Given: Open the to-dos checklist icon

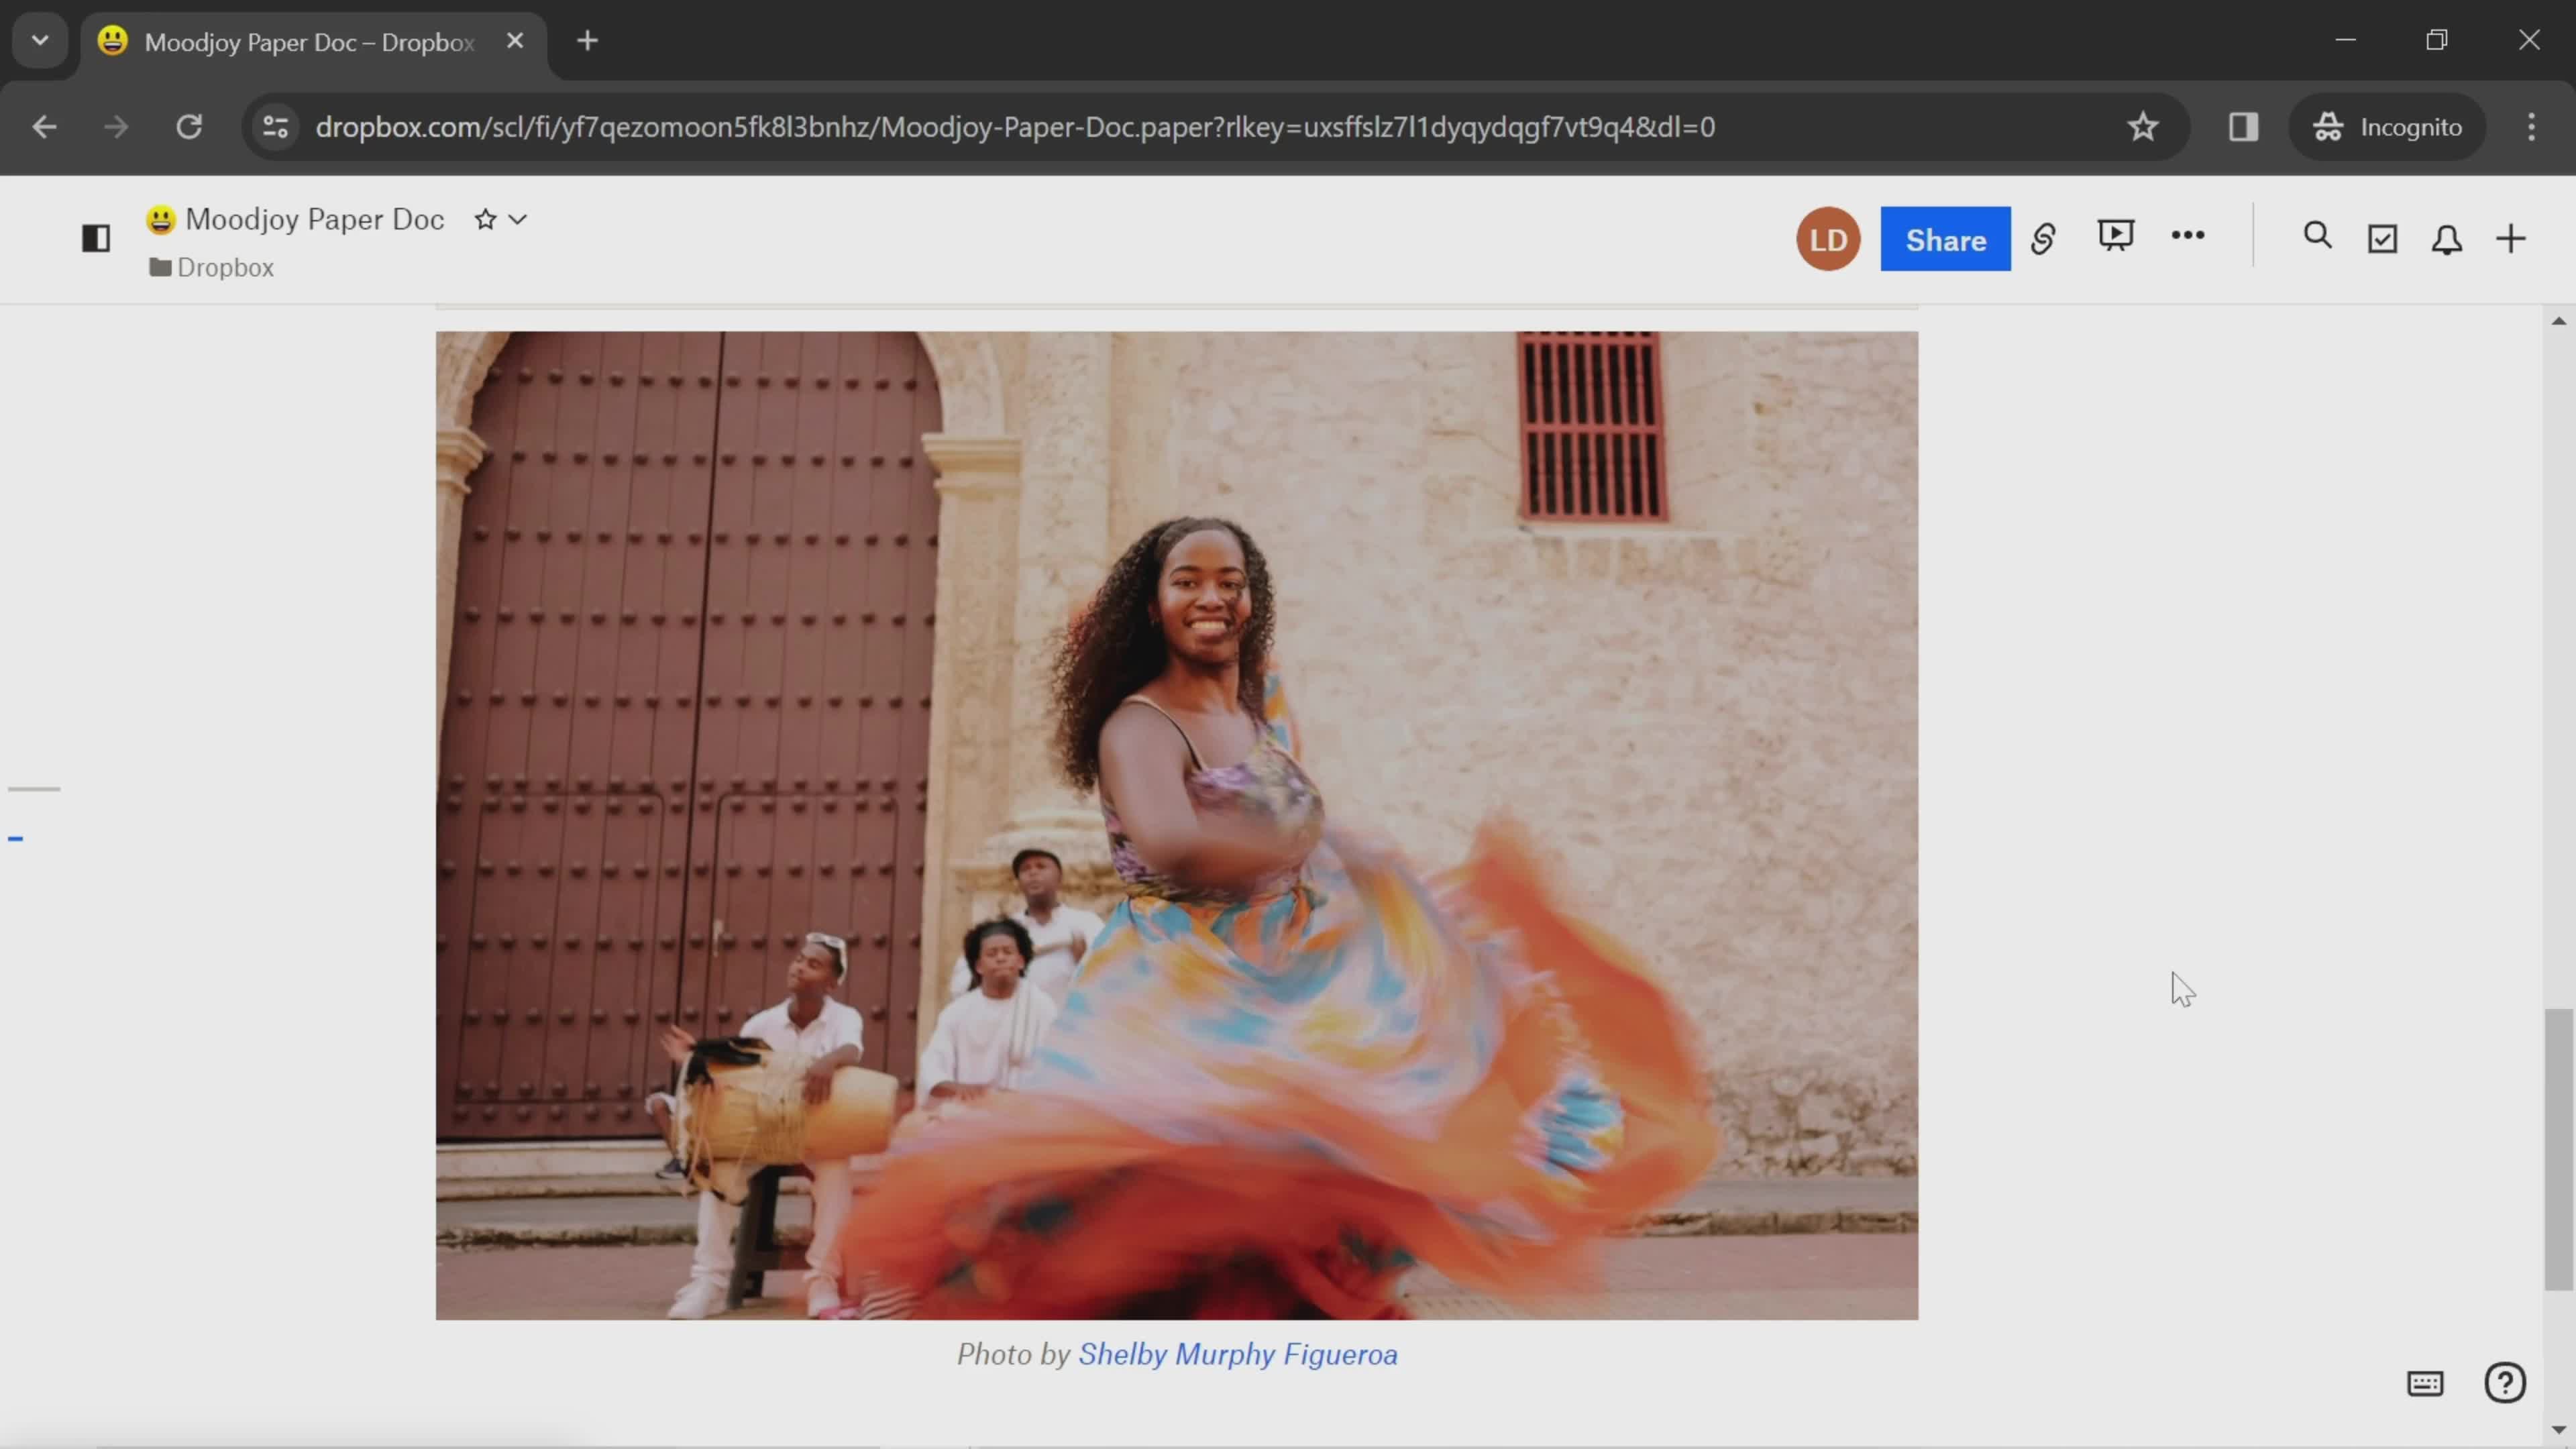Looking at the screenshot, I should (x=2383, y=239).
